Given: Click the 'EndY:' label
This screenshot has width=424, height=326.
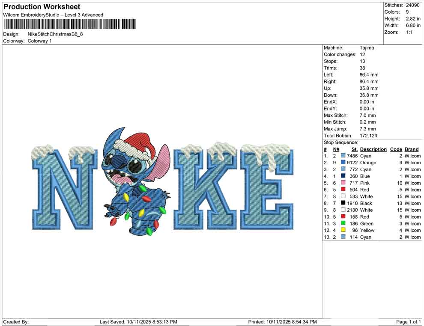Looking at the screenshot, I should pyautogui.click(x=330, y=109).
